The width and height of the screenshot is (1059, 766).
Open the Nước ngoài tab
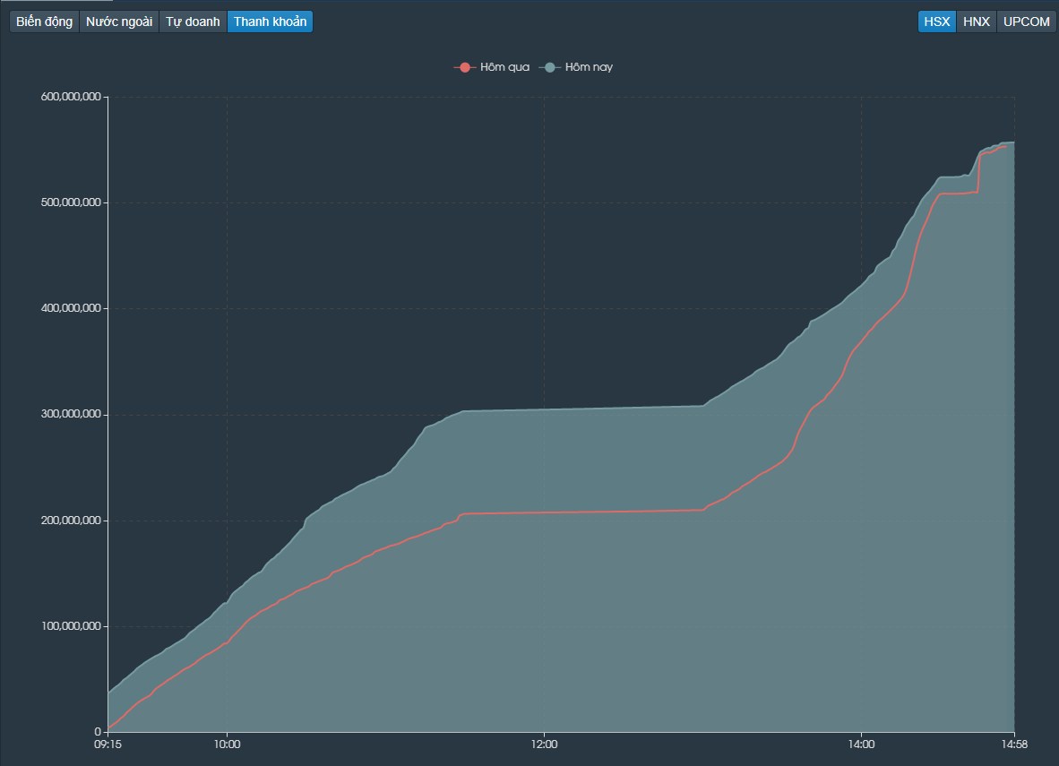[119, 22]
